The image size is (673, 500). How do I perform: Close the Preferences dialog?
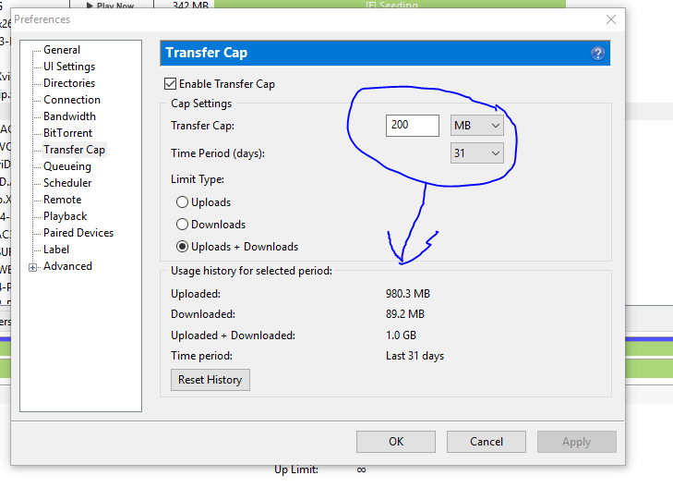coord(611,19)
